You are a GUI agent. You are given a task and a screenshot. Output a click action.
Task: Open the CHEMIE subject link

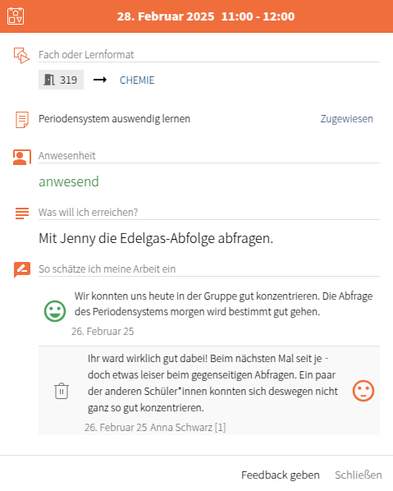(x=137, y=80)
